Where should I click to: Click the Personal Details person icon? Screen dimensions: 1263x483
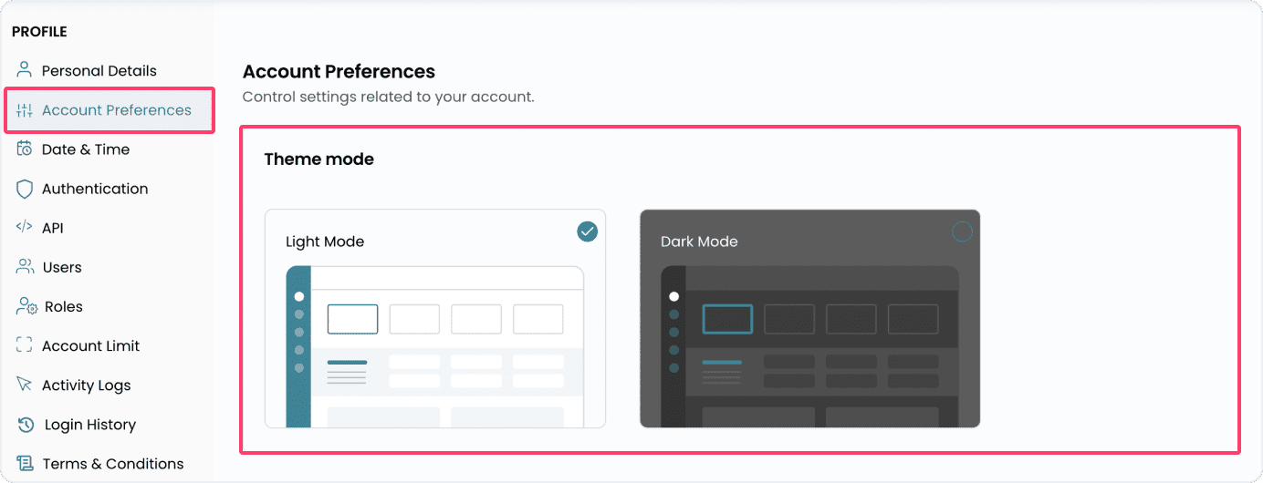click(25, 70)
